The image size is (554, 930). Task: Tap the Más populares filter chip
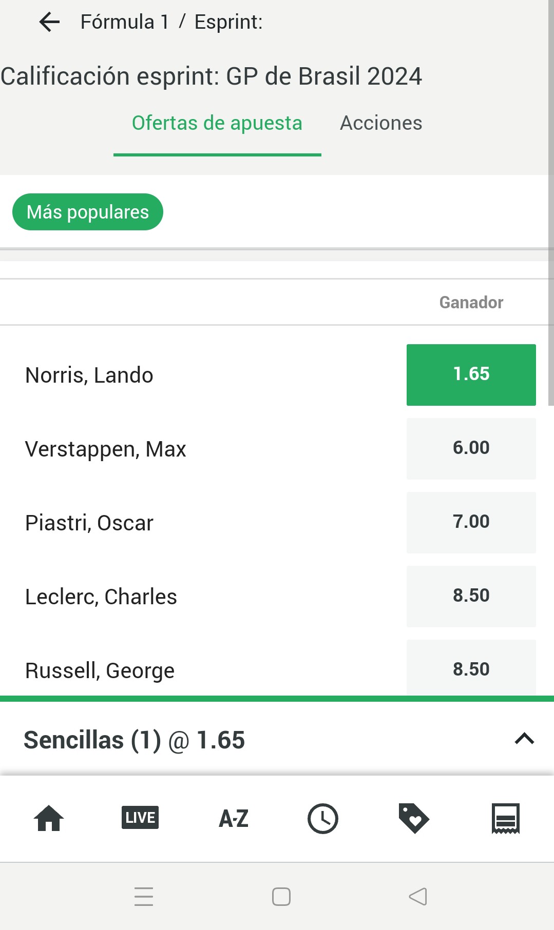pos(88,212)
